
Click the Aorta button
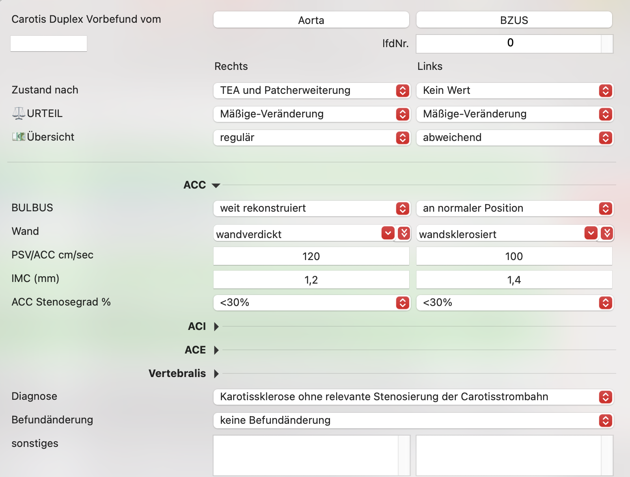pos(311,20)
